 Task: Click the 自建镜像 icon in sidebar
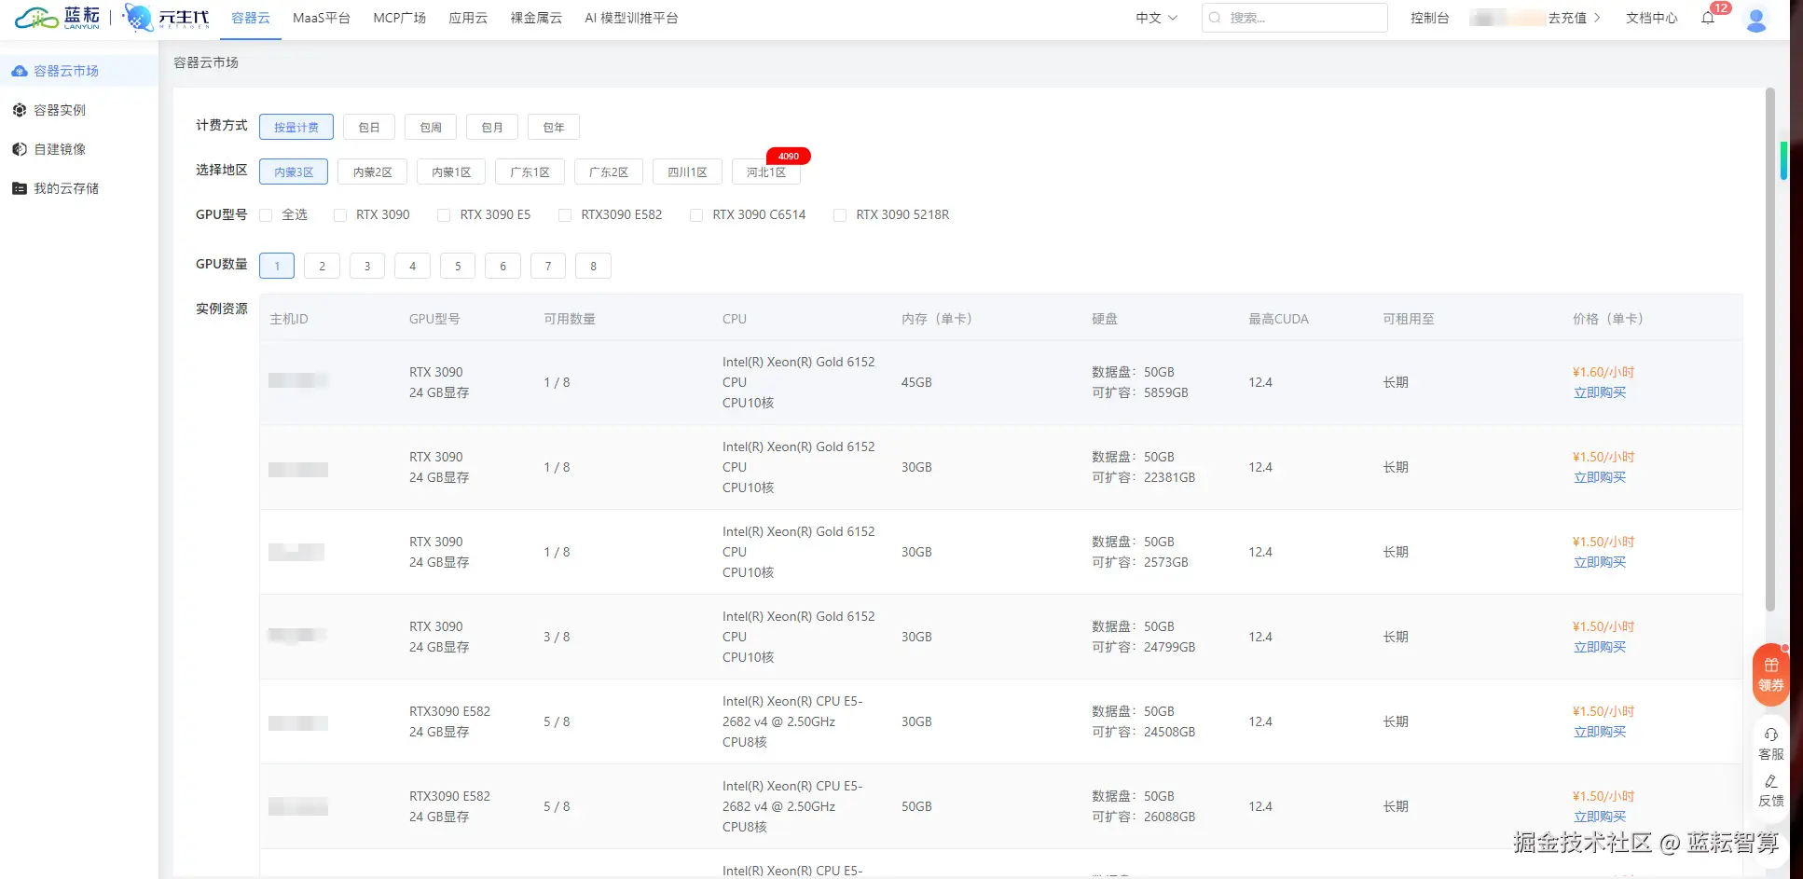point(19,149)
